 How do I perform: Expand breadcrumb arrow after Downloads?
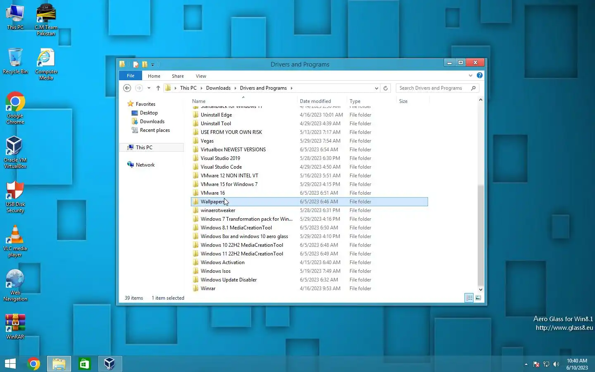[236, 88]
